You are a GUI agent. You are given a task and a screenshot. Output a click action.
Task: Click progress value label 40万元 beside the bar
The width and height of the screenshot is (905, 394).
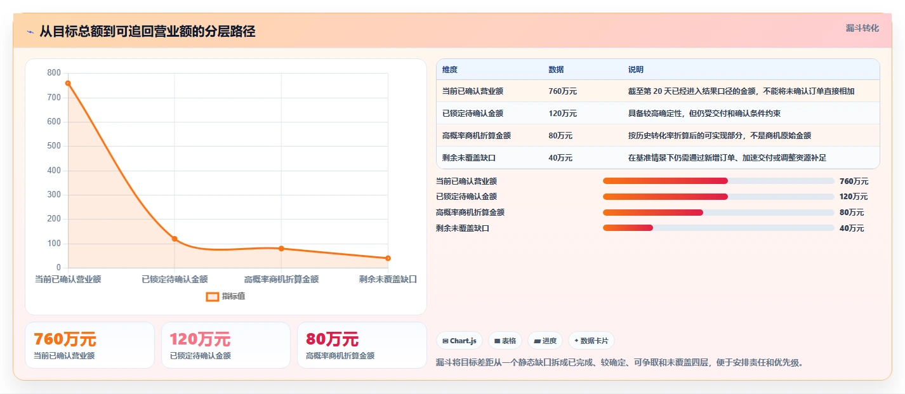pyautogui.click(x=852, y=228)
